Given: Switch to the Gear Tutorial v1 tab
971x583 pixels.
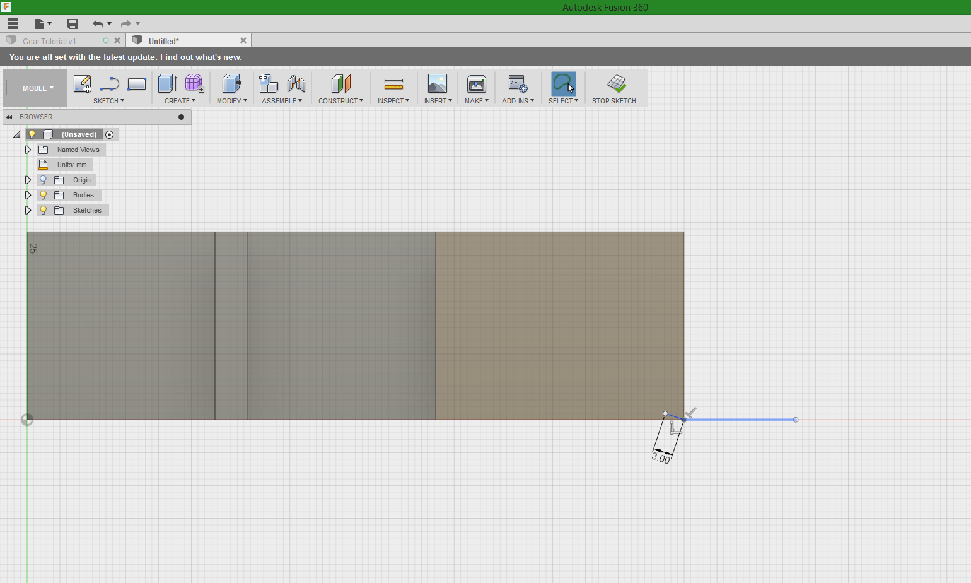Looking at the screenshot, I should 49,41.
